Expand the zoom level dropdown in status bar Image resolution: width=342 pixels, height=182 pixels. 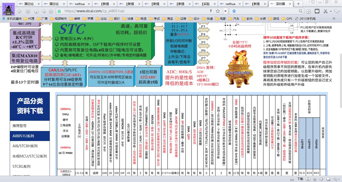[339, 179]
